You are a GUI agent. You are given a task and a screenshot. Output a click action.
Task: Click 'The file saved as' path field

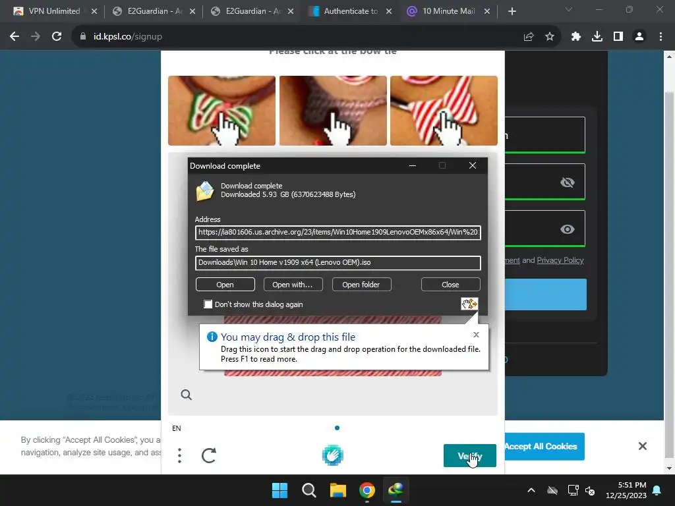338,262
